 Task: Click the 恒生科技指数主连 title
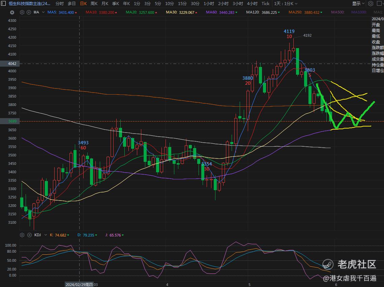pyautogui.click(x=30, y=4)
